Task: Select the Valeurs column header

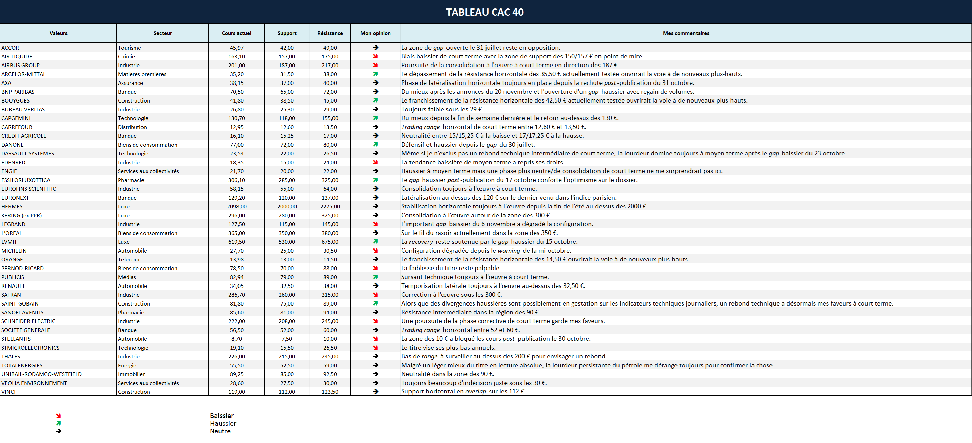Action: point(58,33)
